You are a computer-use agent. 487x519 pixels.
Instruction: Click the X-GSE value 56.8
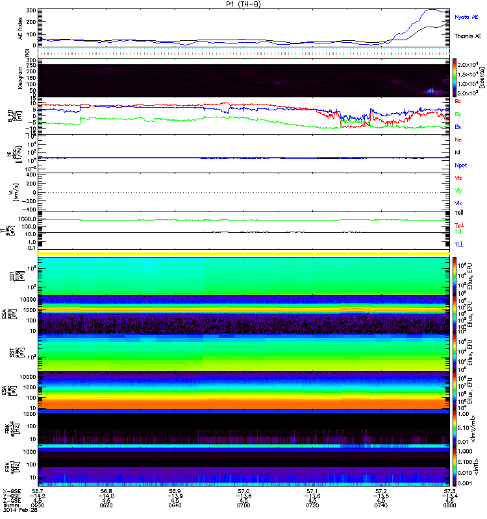click(106, 491)
